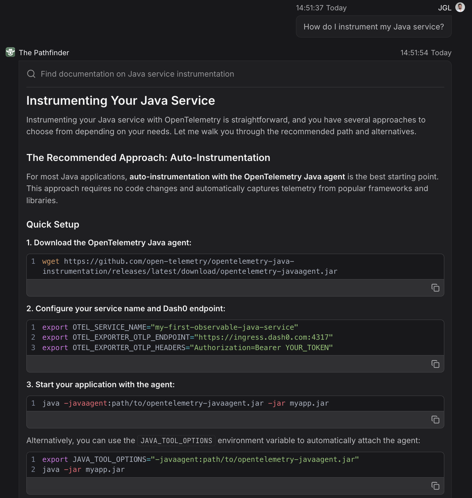Image resolution: width=472 pixels, height=498 pixels.
Task: Click the user message about Java service
Action: [373, 27]
